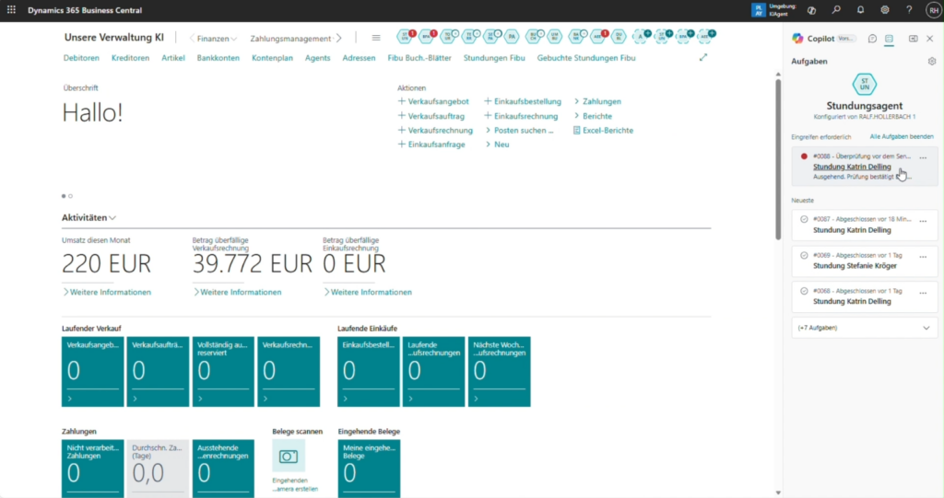
Task: Add the dashed BPA agent with plus
Action: [683, 37]
